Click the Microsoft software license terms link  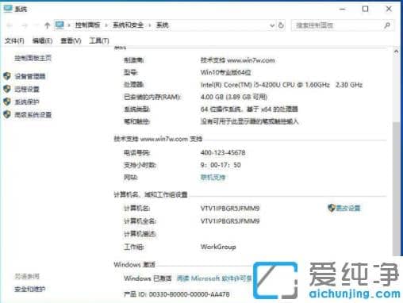pyautogui.click(x=214, y=278)
